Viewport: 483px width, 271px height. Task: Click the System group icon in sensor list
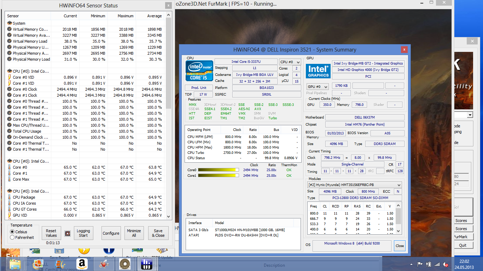click(x=9, y=23)
